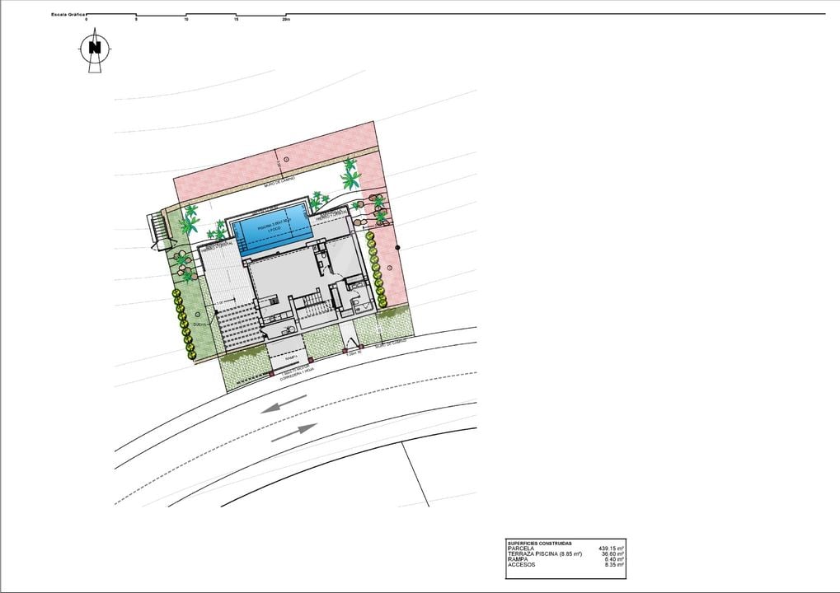Click the "Escala Gráfica" label
Screen dimensions: 840x593
click(68, 15)
